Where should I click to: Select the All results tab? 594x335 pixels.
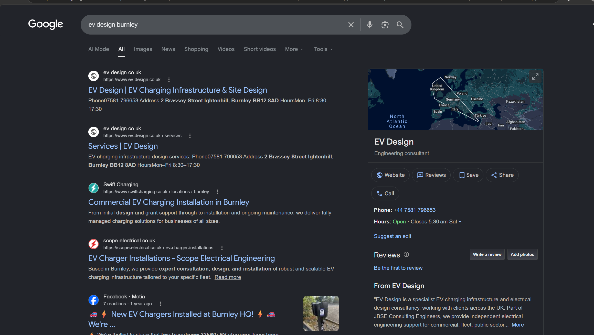point(121,49)
